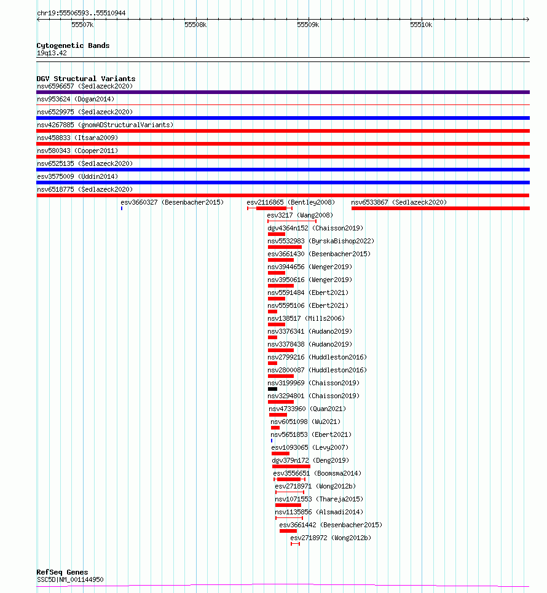Select nsv5651853 (Ebert2021) label
This screenshot has width=547, height=593.
click(311, 434)
